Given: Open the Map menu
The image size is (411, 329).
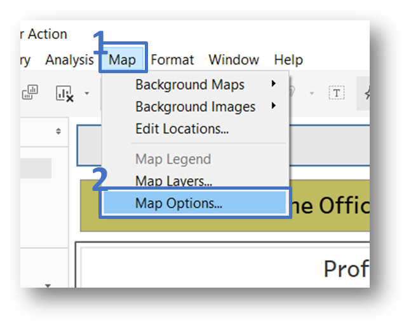Looking at the screenshot, I should 123,59.
